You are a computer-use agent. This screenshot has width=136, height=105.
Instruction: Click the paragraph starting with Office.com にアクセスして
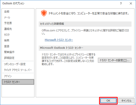point(85,32)
